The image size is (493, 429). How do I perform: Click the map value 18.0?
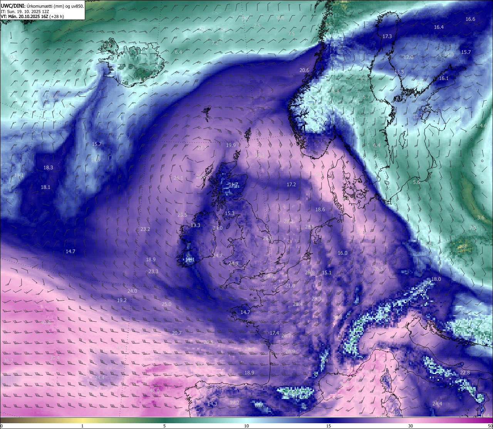436,279
